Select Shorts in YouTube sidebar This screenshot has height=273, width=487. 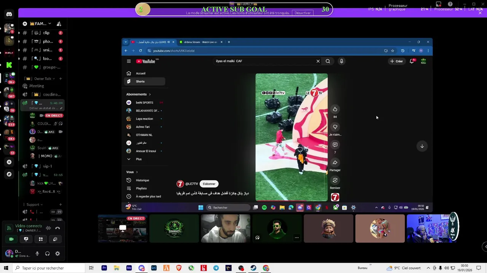(x=145, y=82)
